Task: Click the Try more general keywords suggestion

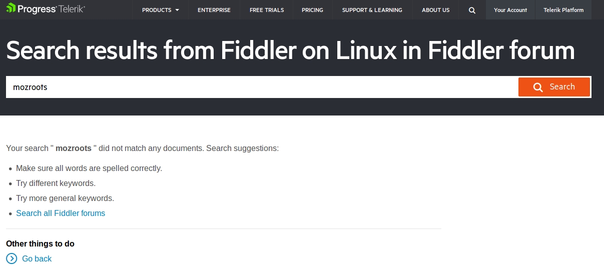Action: pyautogui.click(x=65, y=198)
